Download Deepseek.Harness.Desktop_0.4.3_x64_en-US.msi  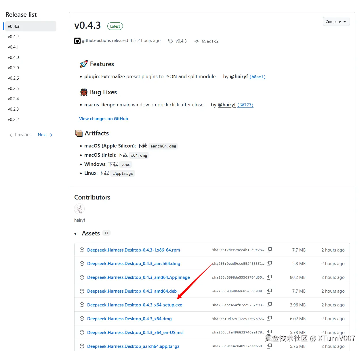[135, 333]
